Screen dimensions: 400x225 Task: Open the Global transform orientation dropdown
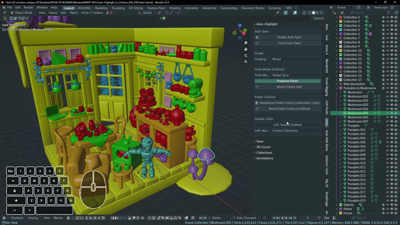(147, 13)
